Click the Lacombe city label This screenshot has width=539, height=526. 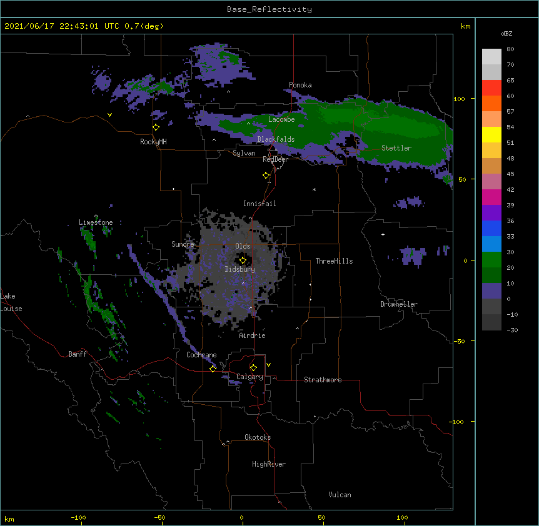point(281,119)
